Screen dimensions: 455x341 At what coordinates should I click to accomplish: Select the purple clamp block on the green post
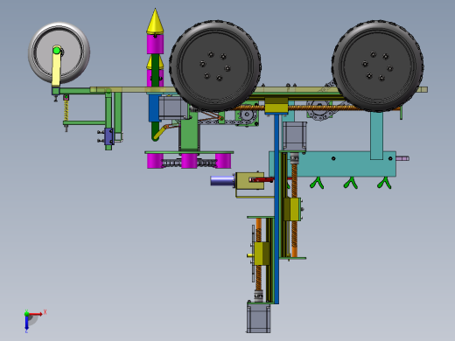coord(109,136)
